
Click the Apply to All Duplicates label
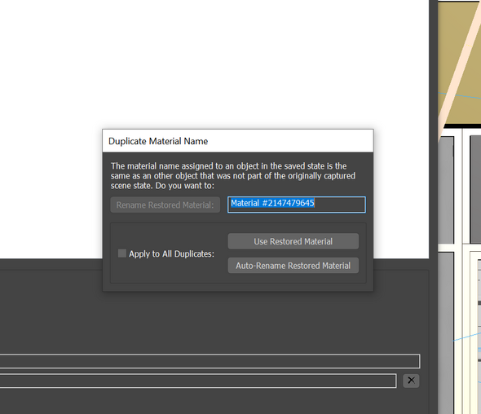point(171,254)
